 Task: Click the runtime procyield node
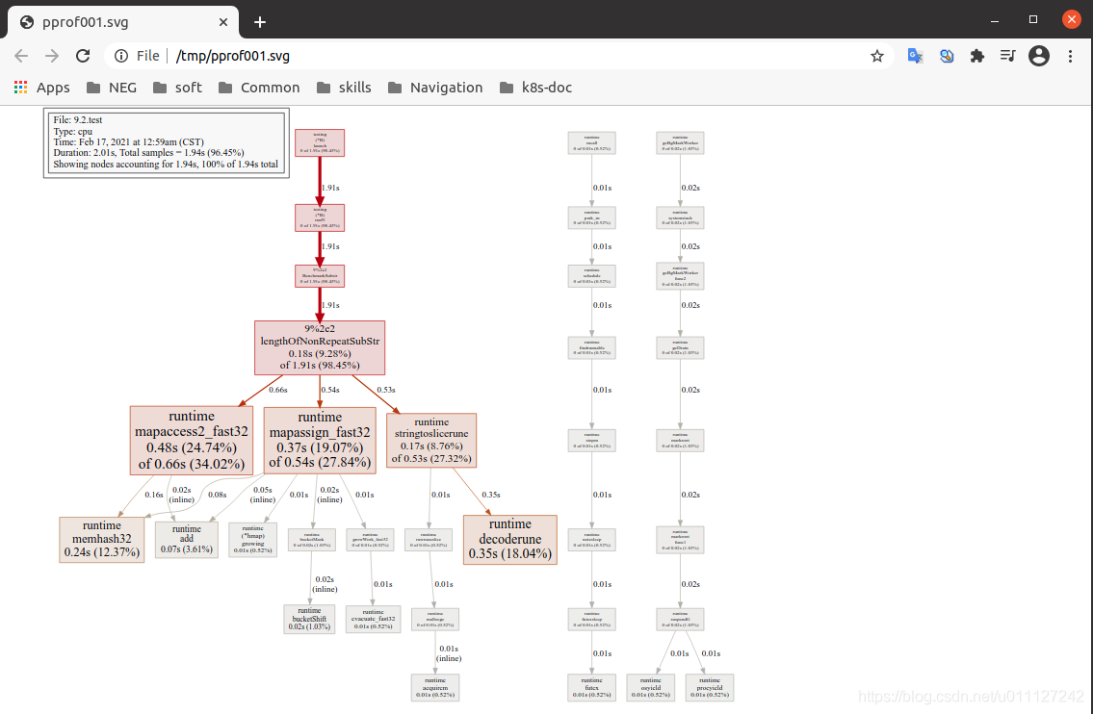(x=710, y=687)
